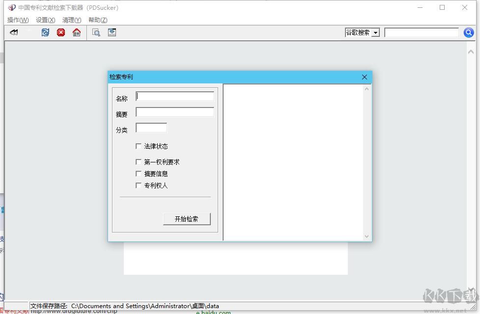This screenshot has width=480, height=314.
Task: Select the page preview magnifier icon
Action: pos(96,32)
